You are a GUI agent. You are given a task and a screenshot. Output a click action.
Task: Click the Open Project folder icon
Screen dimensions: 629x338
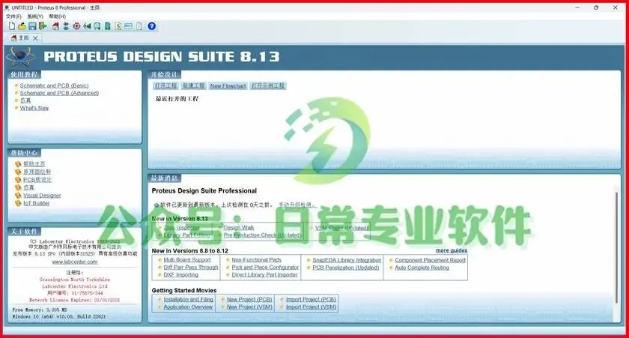coord(22,26)
